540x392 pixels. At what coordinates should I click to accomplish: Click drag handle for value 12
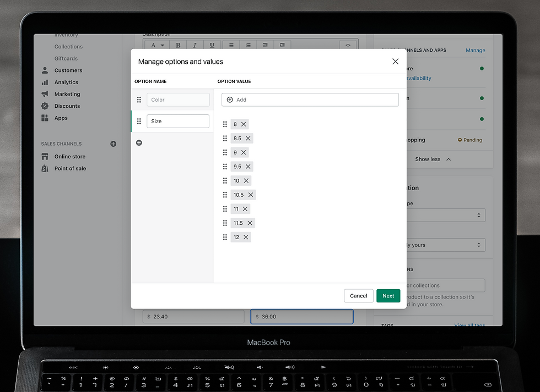(x=225, y=237)
